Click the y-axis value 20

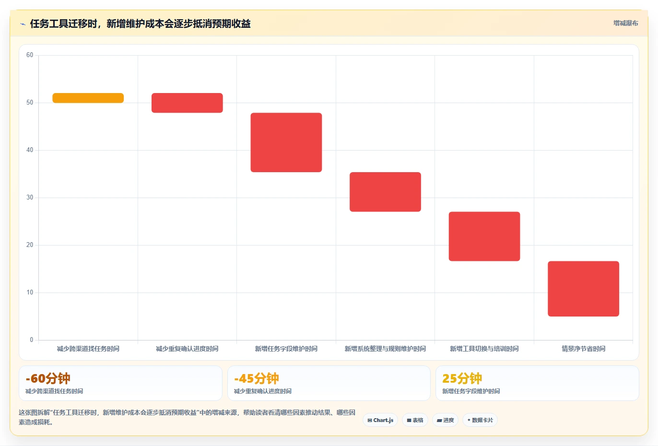point(30,245)
